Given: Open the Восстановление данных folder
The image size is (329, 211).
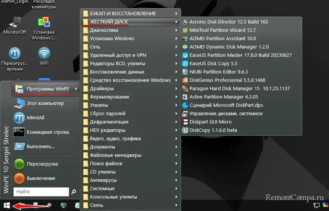Looking at the screenshot, I should coord(131,72).
